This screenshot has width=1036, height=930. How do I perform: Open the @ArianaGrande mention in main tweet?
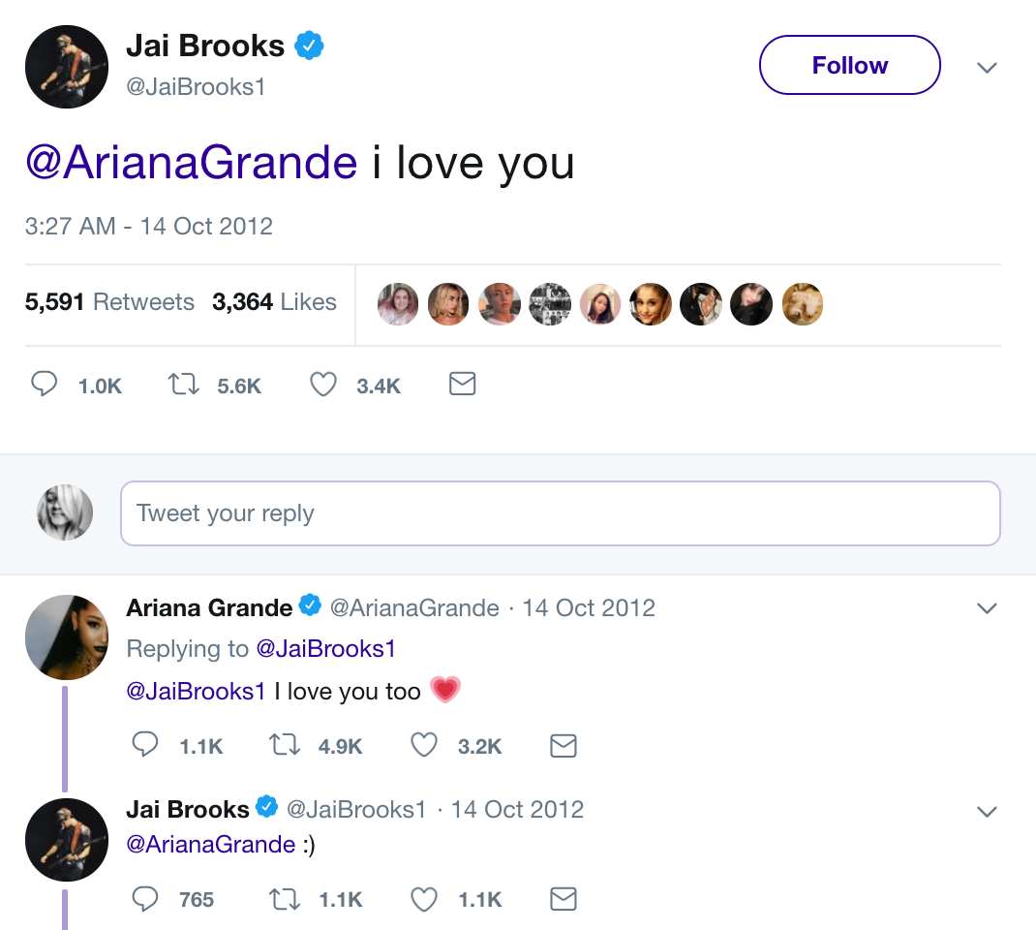[192, 162]
